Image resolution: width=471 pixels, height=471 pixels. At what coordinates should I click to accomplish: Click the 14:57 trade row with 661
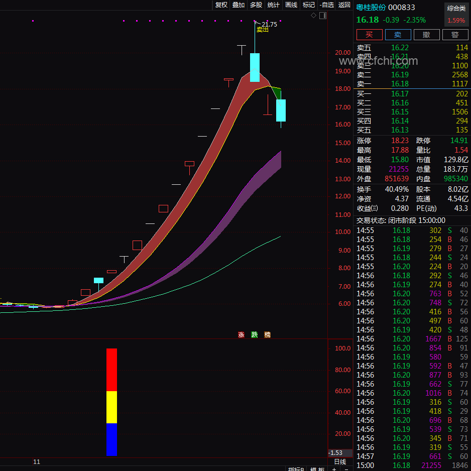click(x=412, y=456)
